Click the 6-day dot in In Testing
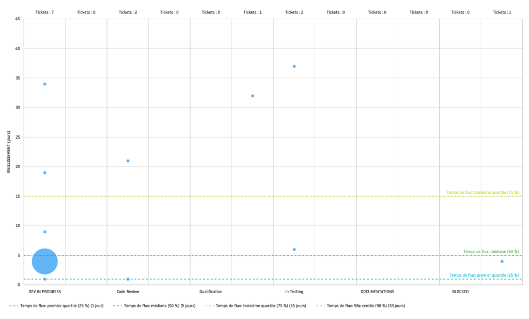The image size is (529, 319). point(294,250)
